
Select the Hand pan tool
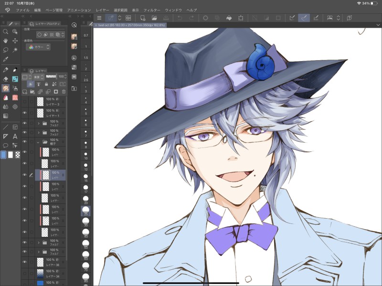[x=5, y=41]
